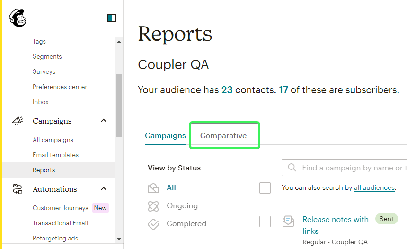Click the Find a campaign search field
407x249 pixels.
click(x=344, y=168)
